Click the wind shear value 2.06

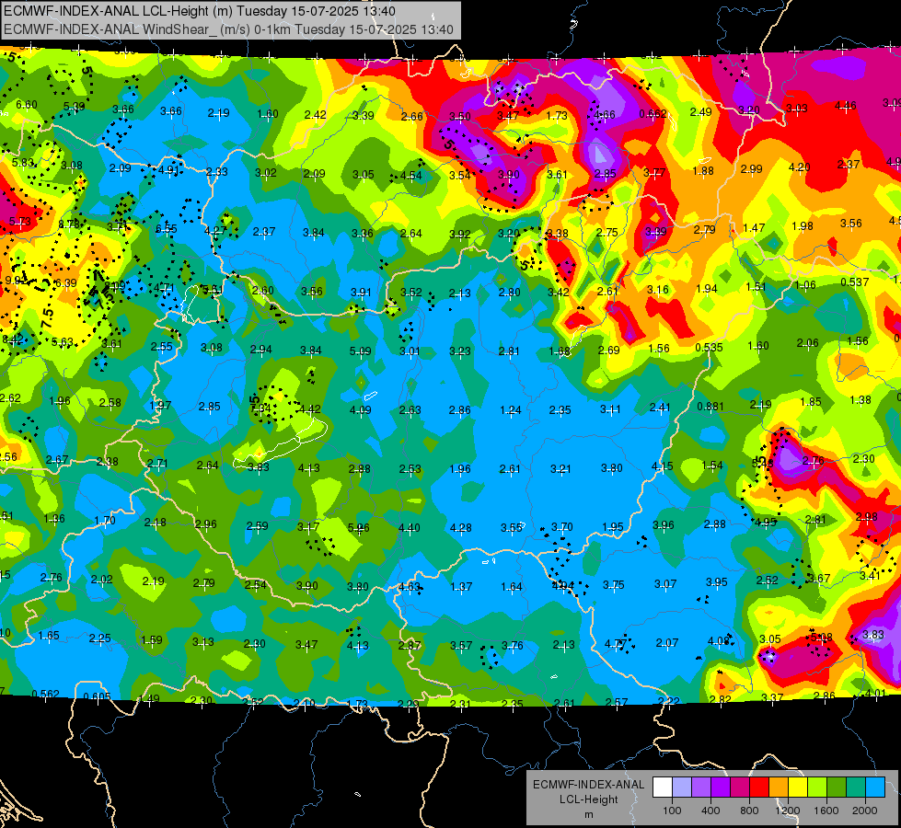click(807, 342)
